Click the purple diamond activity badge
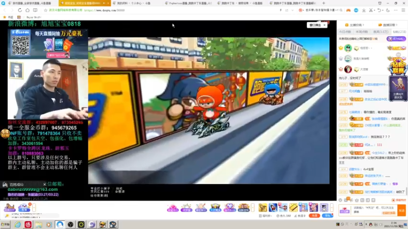Viewport: 408px width, 229px height. pos(229,208)
